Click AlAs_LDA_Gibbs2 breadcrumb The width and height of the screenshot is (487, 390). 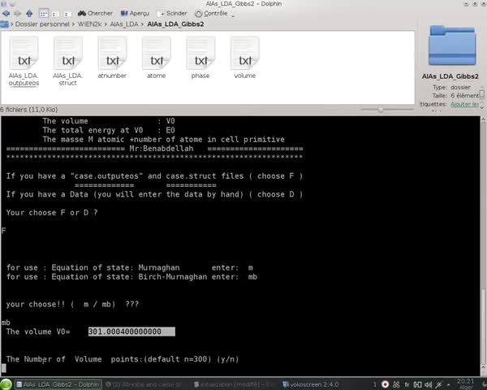pos(175,24)
